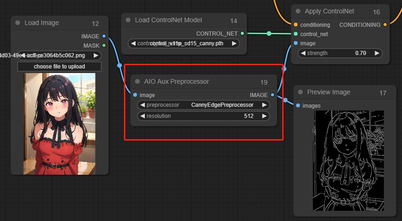Click the conditioning input port on Apply ControlNet
Screen dimensions: 402x221
(296, 25)
